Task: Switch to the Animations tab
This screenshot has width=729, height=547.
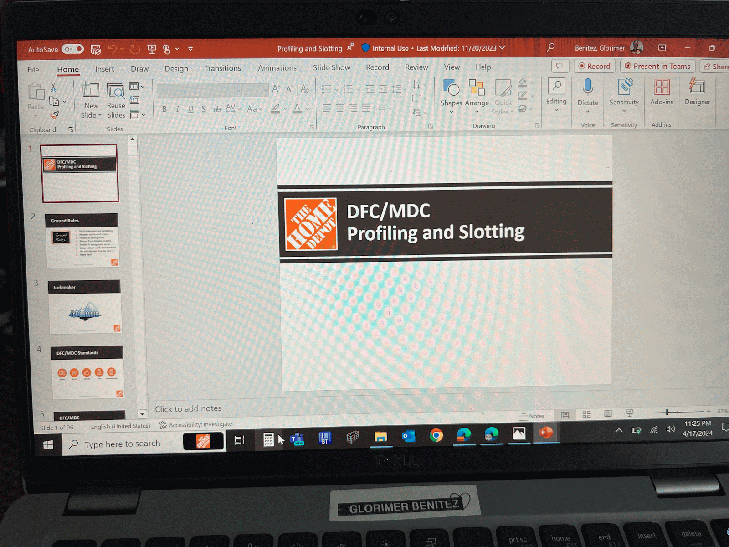Action: 277,67
